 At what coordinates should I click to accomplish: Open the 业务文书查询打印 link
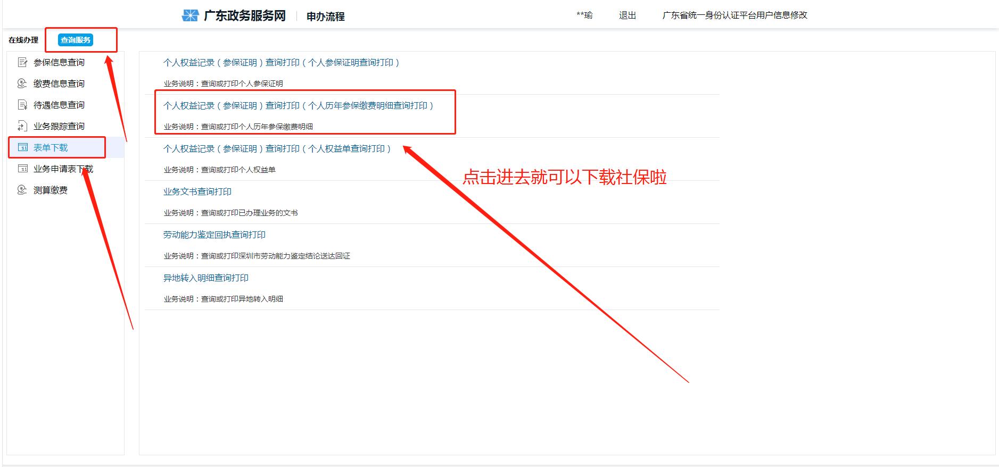tap(197, 191)
